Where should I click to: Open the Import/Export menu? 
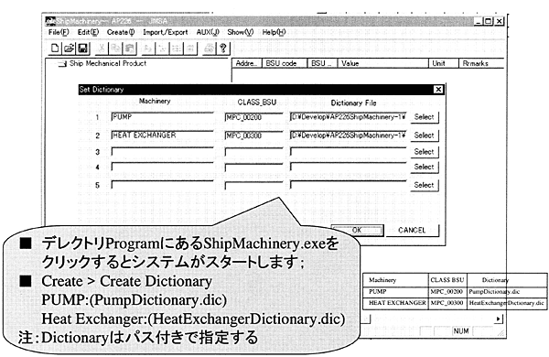click(x=166, y=32)
